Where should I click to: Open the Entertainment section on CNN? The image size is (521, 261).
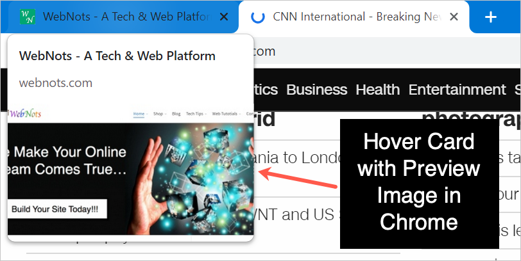[x=457, y=90]
